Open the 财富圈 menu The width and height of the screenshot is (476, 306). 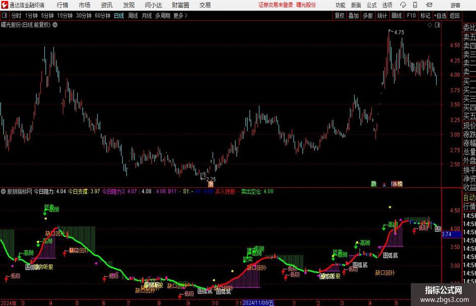(180, 5)
